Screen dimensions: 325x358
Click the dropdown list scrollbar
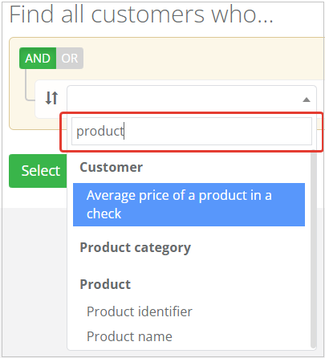pos(314,249)
